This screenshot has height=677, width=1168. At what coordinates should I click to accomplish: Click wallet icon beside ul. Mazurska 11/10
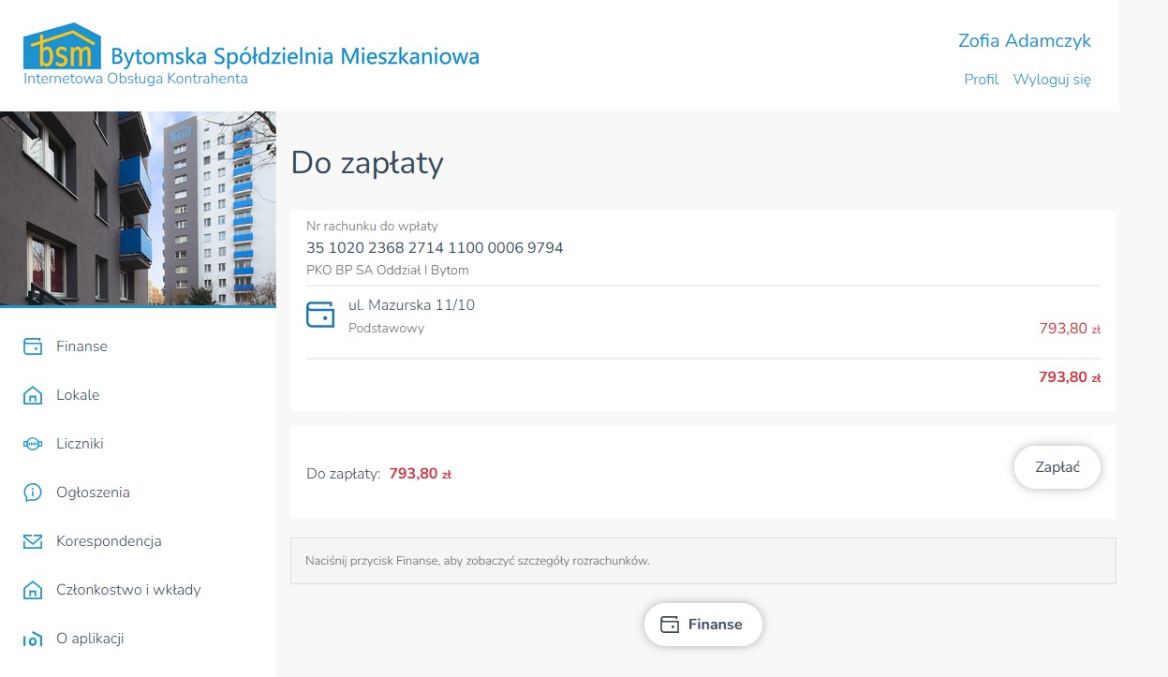click(320, 315)
